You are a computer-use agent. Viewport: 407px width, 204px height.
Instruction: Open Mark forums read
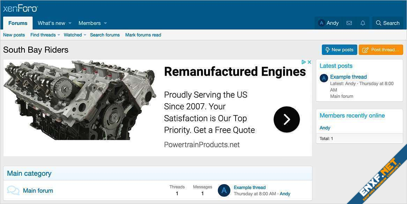tap(143, 35)
